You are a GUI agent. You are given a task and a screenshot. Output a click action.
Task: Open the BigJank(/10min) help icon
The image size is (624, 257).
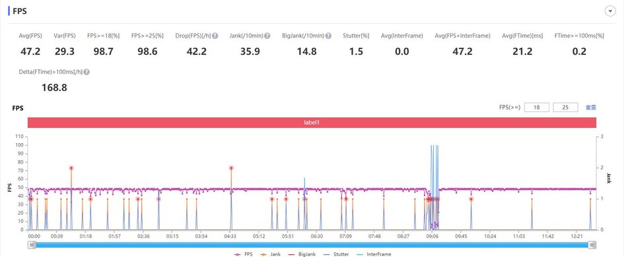[x=328, y=36]
